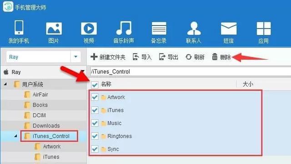This screenshot has height=164, width=291.
Task: Click the /iTunes_Control path field
Action: click(191, 72)
